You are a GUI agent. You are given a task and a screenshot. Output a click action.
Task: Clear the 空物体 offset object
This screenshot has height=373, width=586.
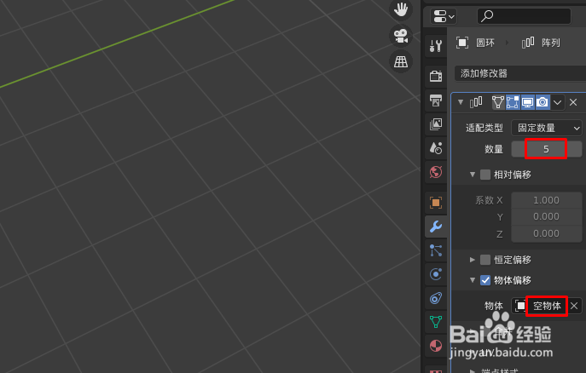coord(574,306)
